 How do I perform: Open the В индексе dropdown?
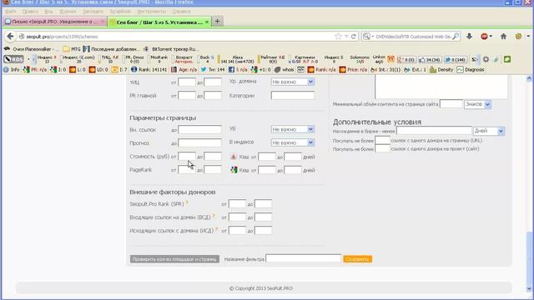(292, 142)
